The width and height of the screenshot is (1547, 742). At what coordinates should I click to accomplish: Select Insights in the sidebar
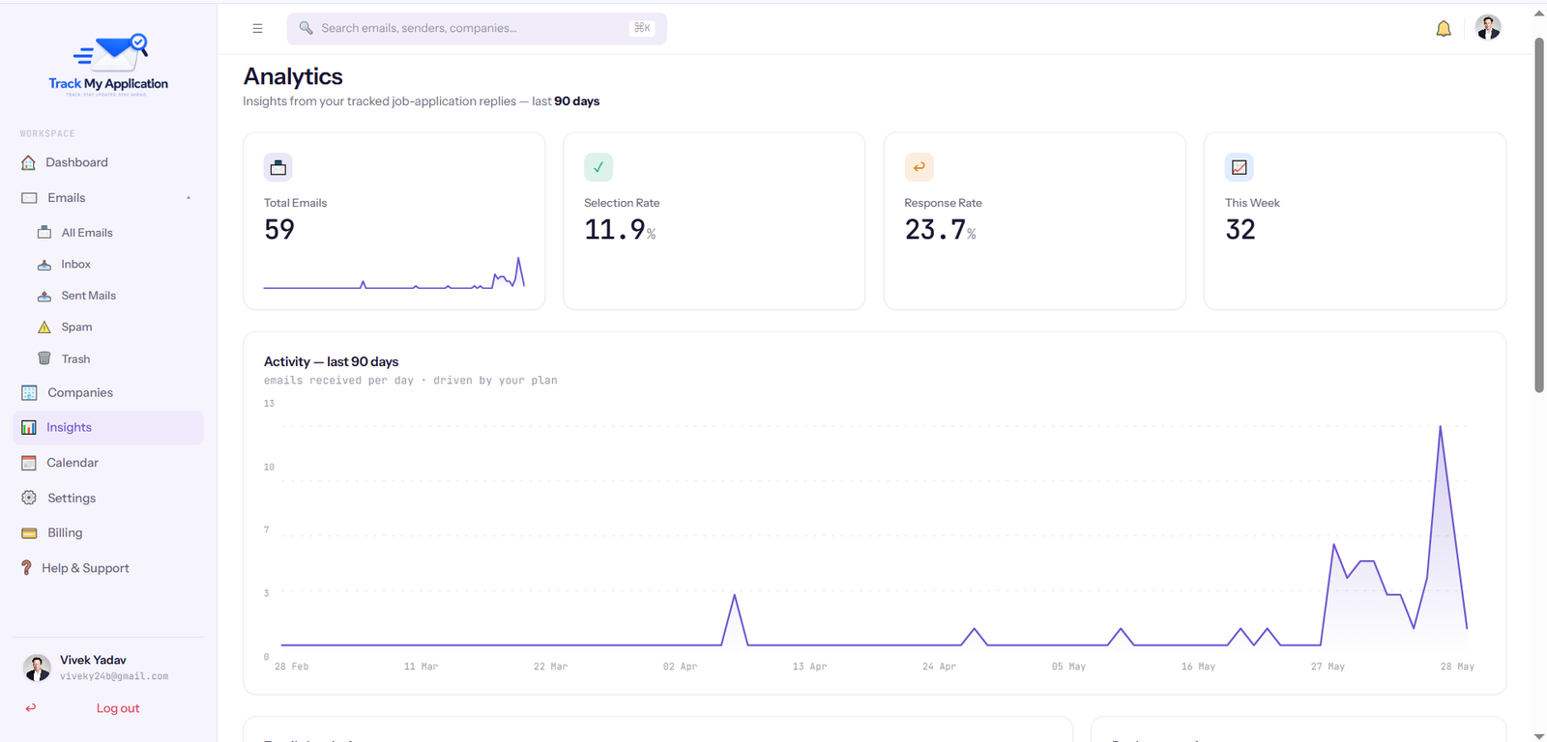tap(108, 428)
